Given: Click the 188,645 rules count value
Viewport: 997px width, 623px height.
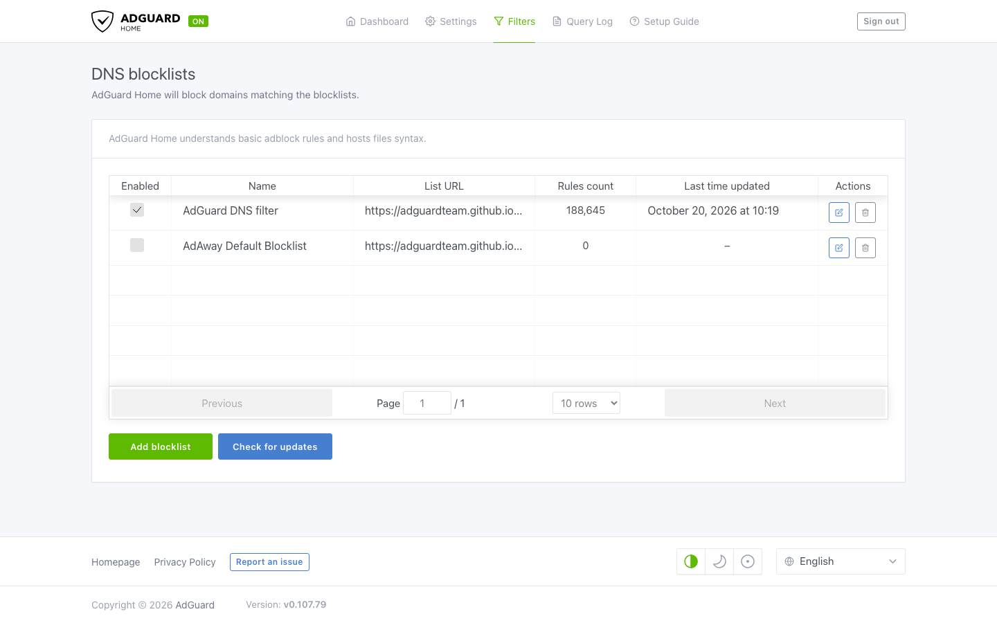Looking at the screenshot, I should coord(586,210).
